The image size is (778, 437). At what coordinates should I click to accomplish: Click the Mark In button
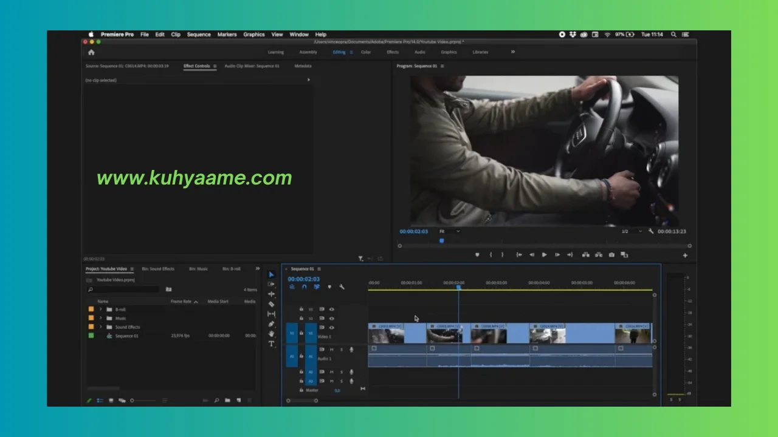(x=491, y=255)
